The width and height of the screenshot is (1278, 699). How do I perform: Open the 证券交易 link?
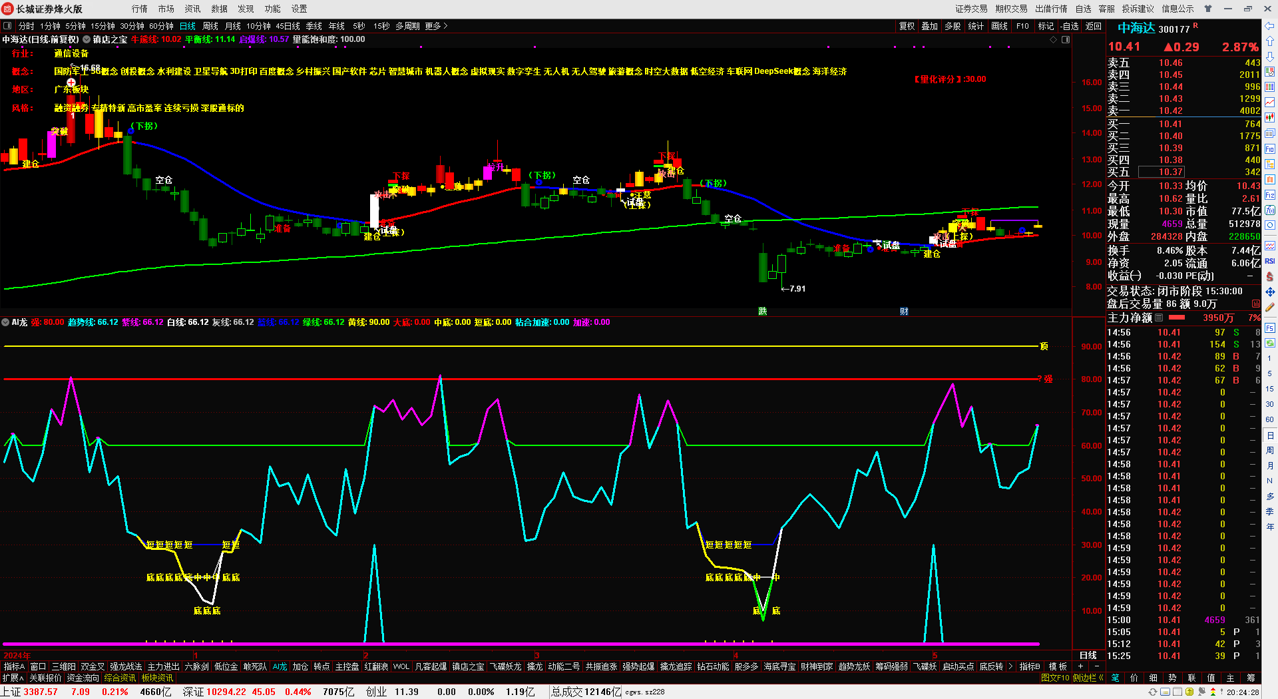pyautogui.click(x=972, y=9)
